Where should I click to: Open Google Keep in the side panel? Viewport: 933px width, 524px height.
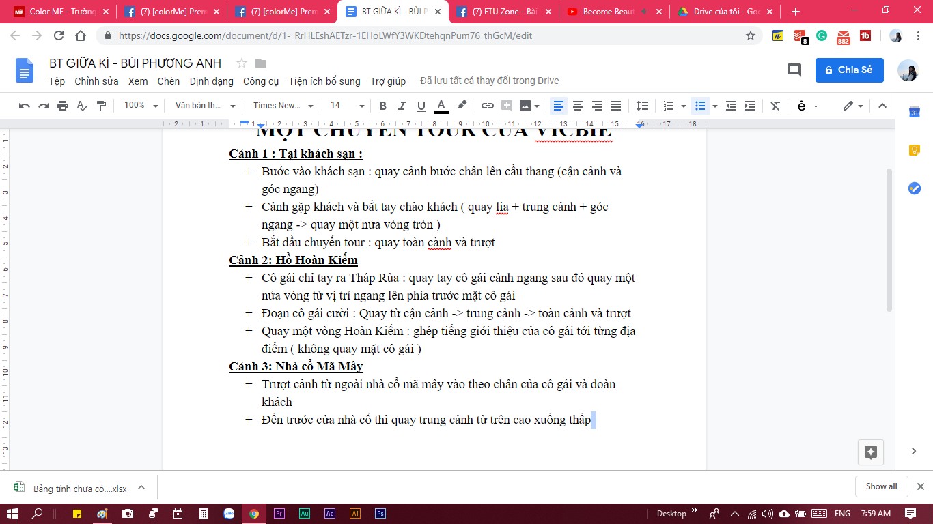915,150
